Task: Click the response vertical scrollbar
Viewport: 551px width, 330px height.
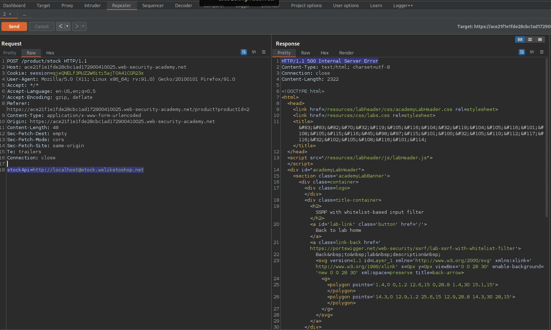Action: (547, 138)
